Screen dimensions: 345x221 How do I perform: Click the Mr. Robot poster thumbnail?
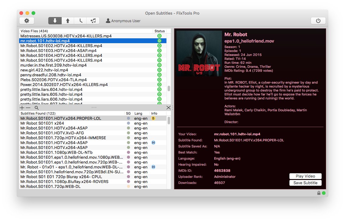(x=199, y=54)
